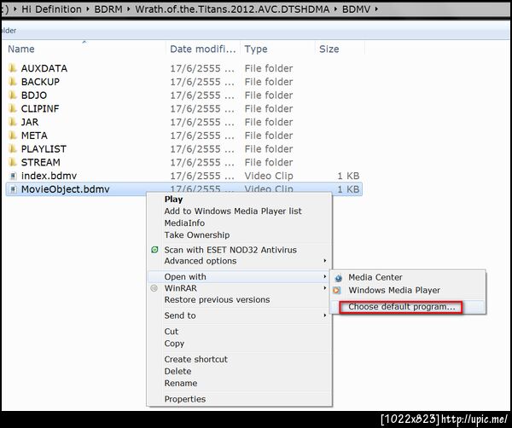
Task: Click the Windows Media Player icon
Action: coord(337,290)
